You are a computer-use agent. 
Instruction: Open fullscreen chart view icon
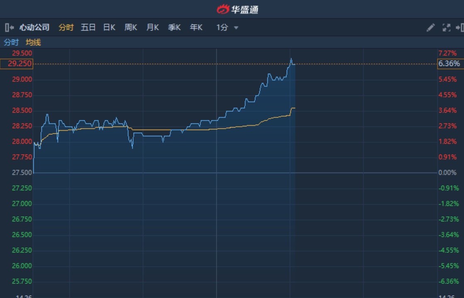coord(447,28)
